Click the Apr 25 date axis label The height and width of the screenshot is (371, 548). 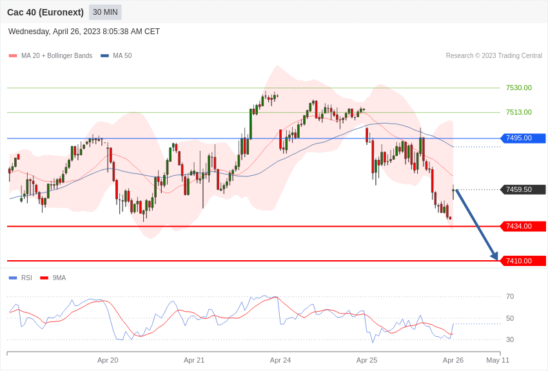367,360
